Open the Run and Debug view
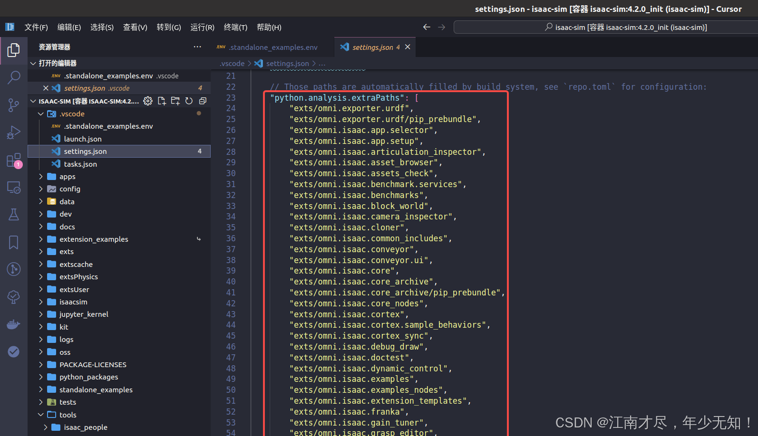This screenshot has height=436, width=758. [13, 133]
